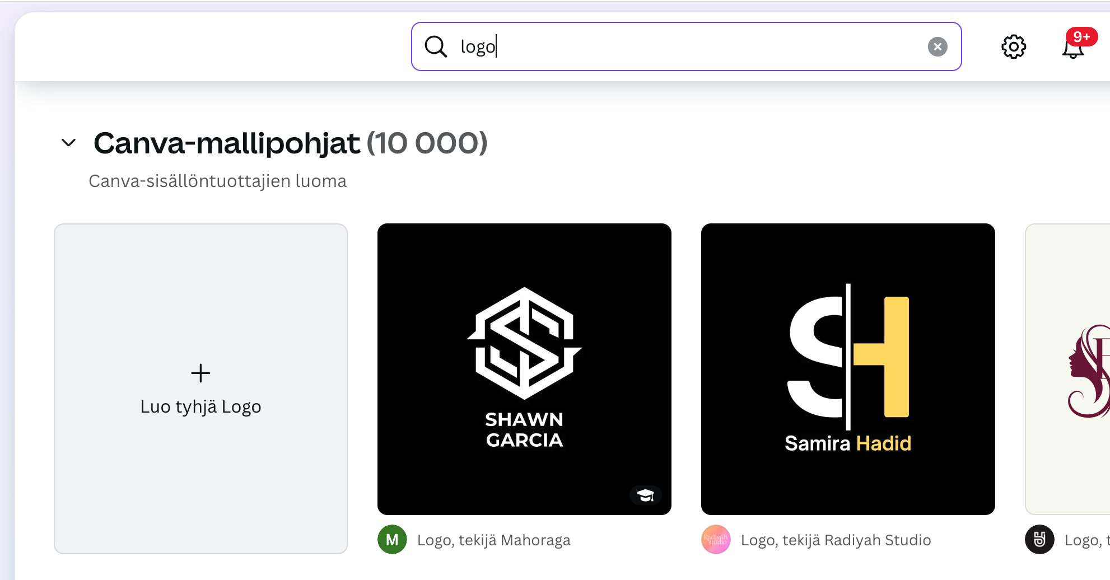Click Mahoraga's green M avatar
1110x580 pixels.
point(392,540)
